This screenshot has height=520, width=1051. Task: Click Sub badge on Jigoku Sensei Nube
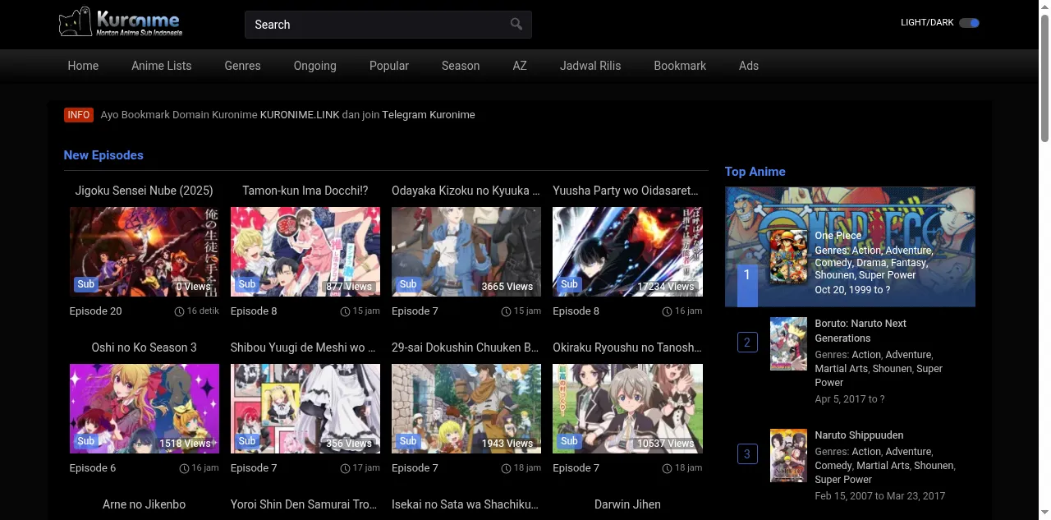(86, 284)
